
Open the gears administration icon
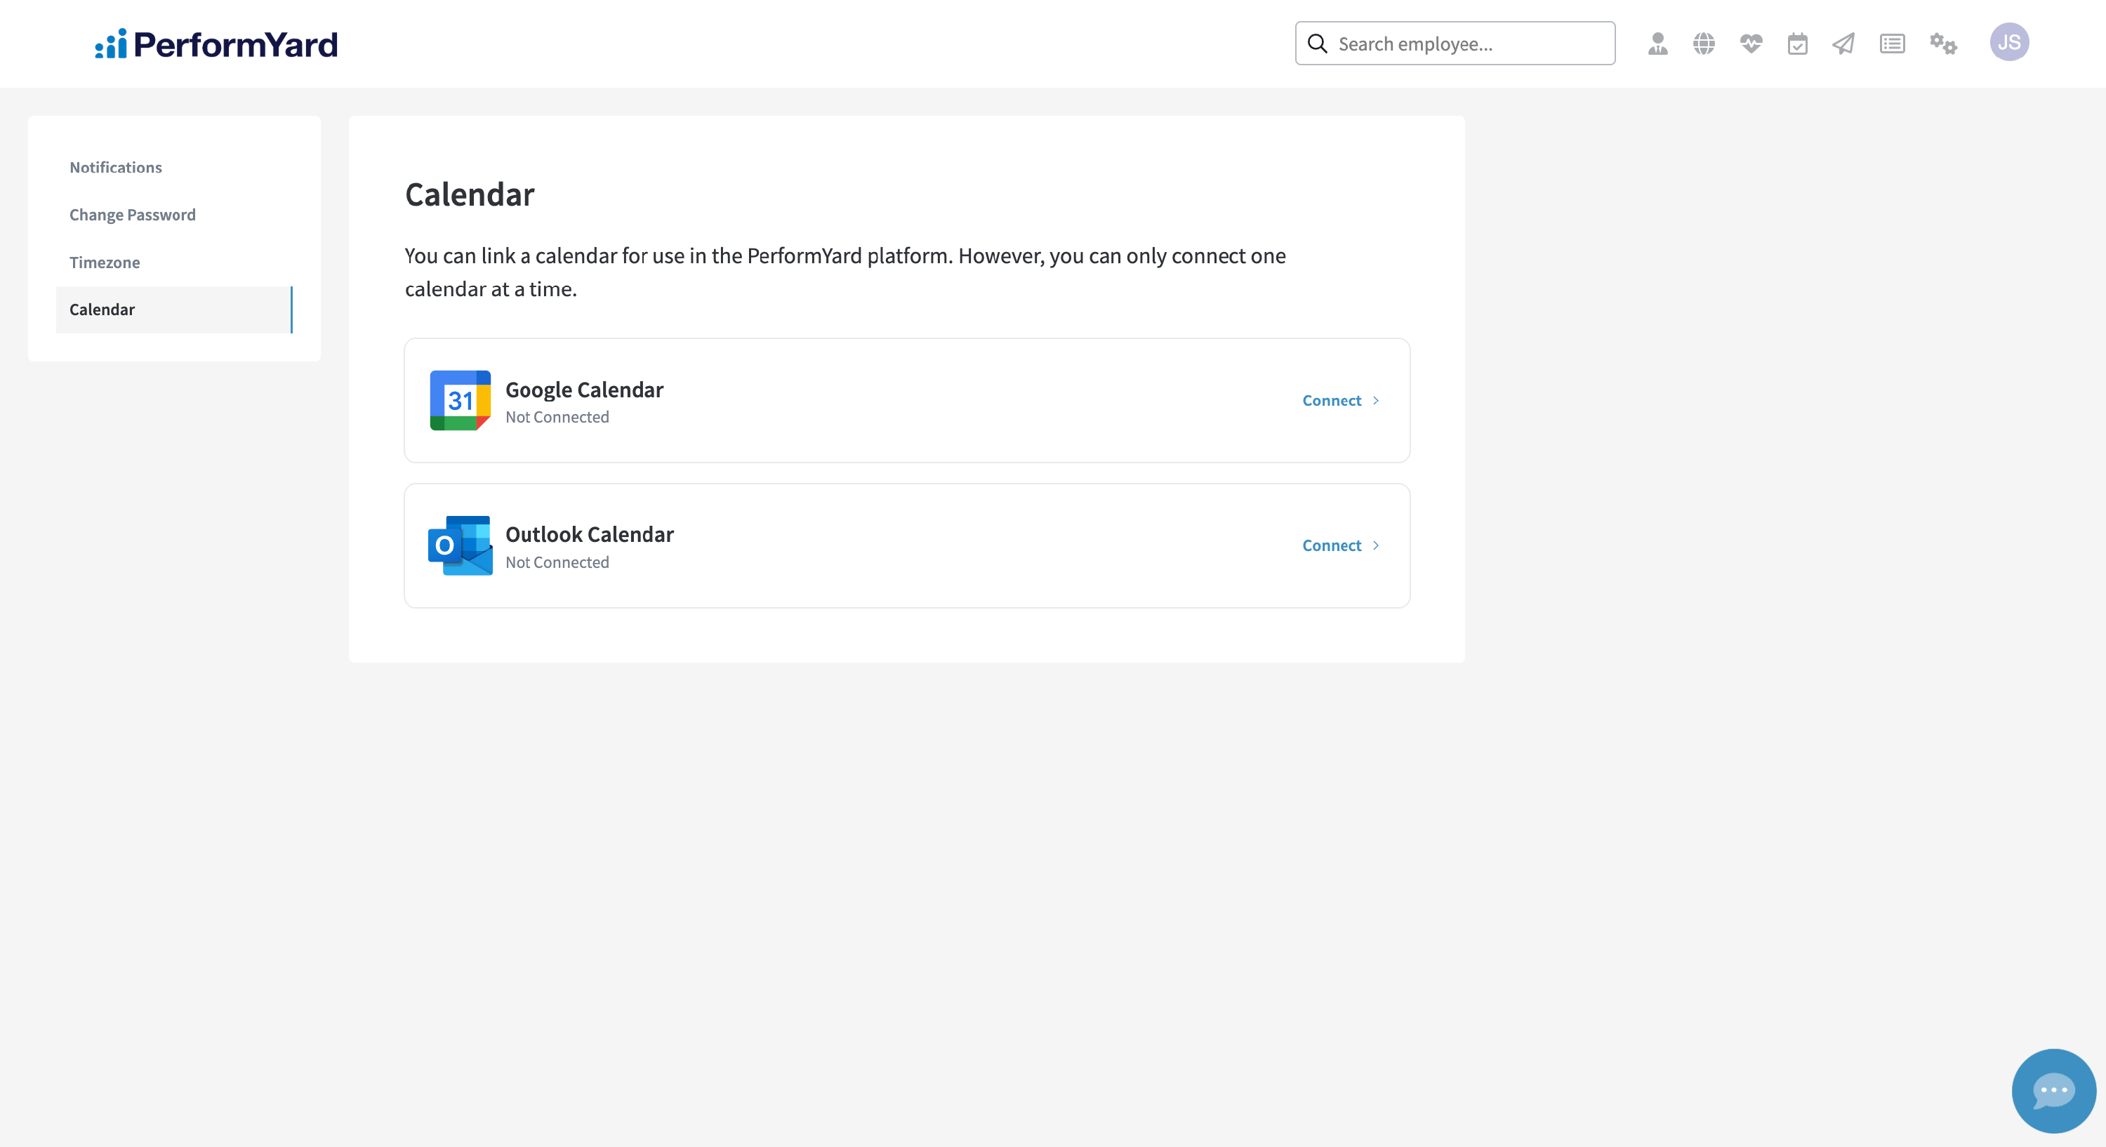click(1943, 44)
